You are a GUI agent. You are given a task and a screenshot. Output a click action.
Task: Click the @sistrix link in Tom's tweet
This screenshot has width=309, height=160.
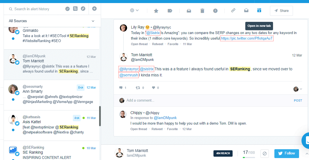147,69
